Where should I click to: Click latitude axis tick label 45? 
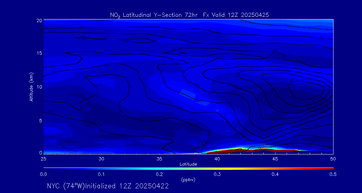pos(276,158)
